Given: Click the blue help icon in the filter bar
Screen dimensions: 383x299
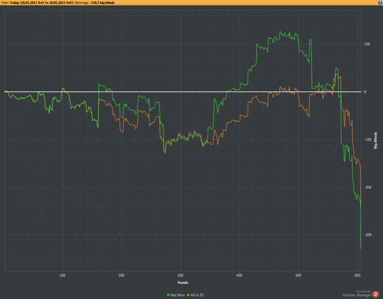Looking at the screenshot, I should tap(380, 3).
